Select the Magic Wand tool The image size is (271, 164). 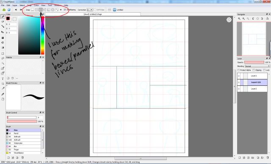tap(3, 63)
